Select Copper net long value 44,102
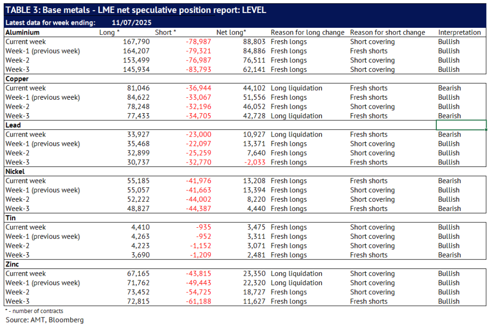491x326 pixels. pos(254,88)
